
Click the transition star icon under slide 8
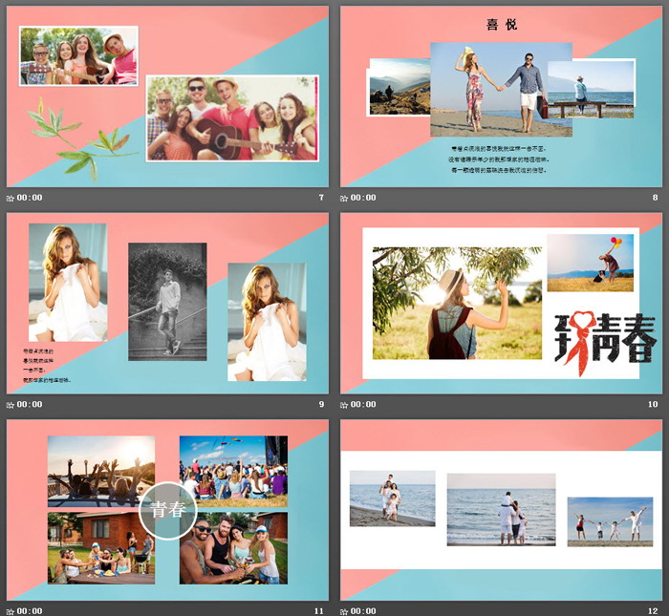click(x=345, y=198)
